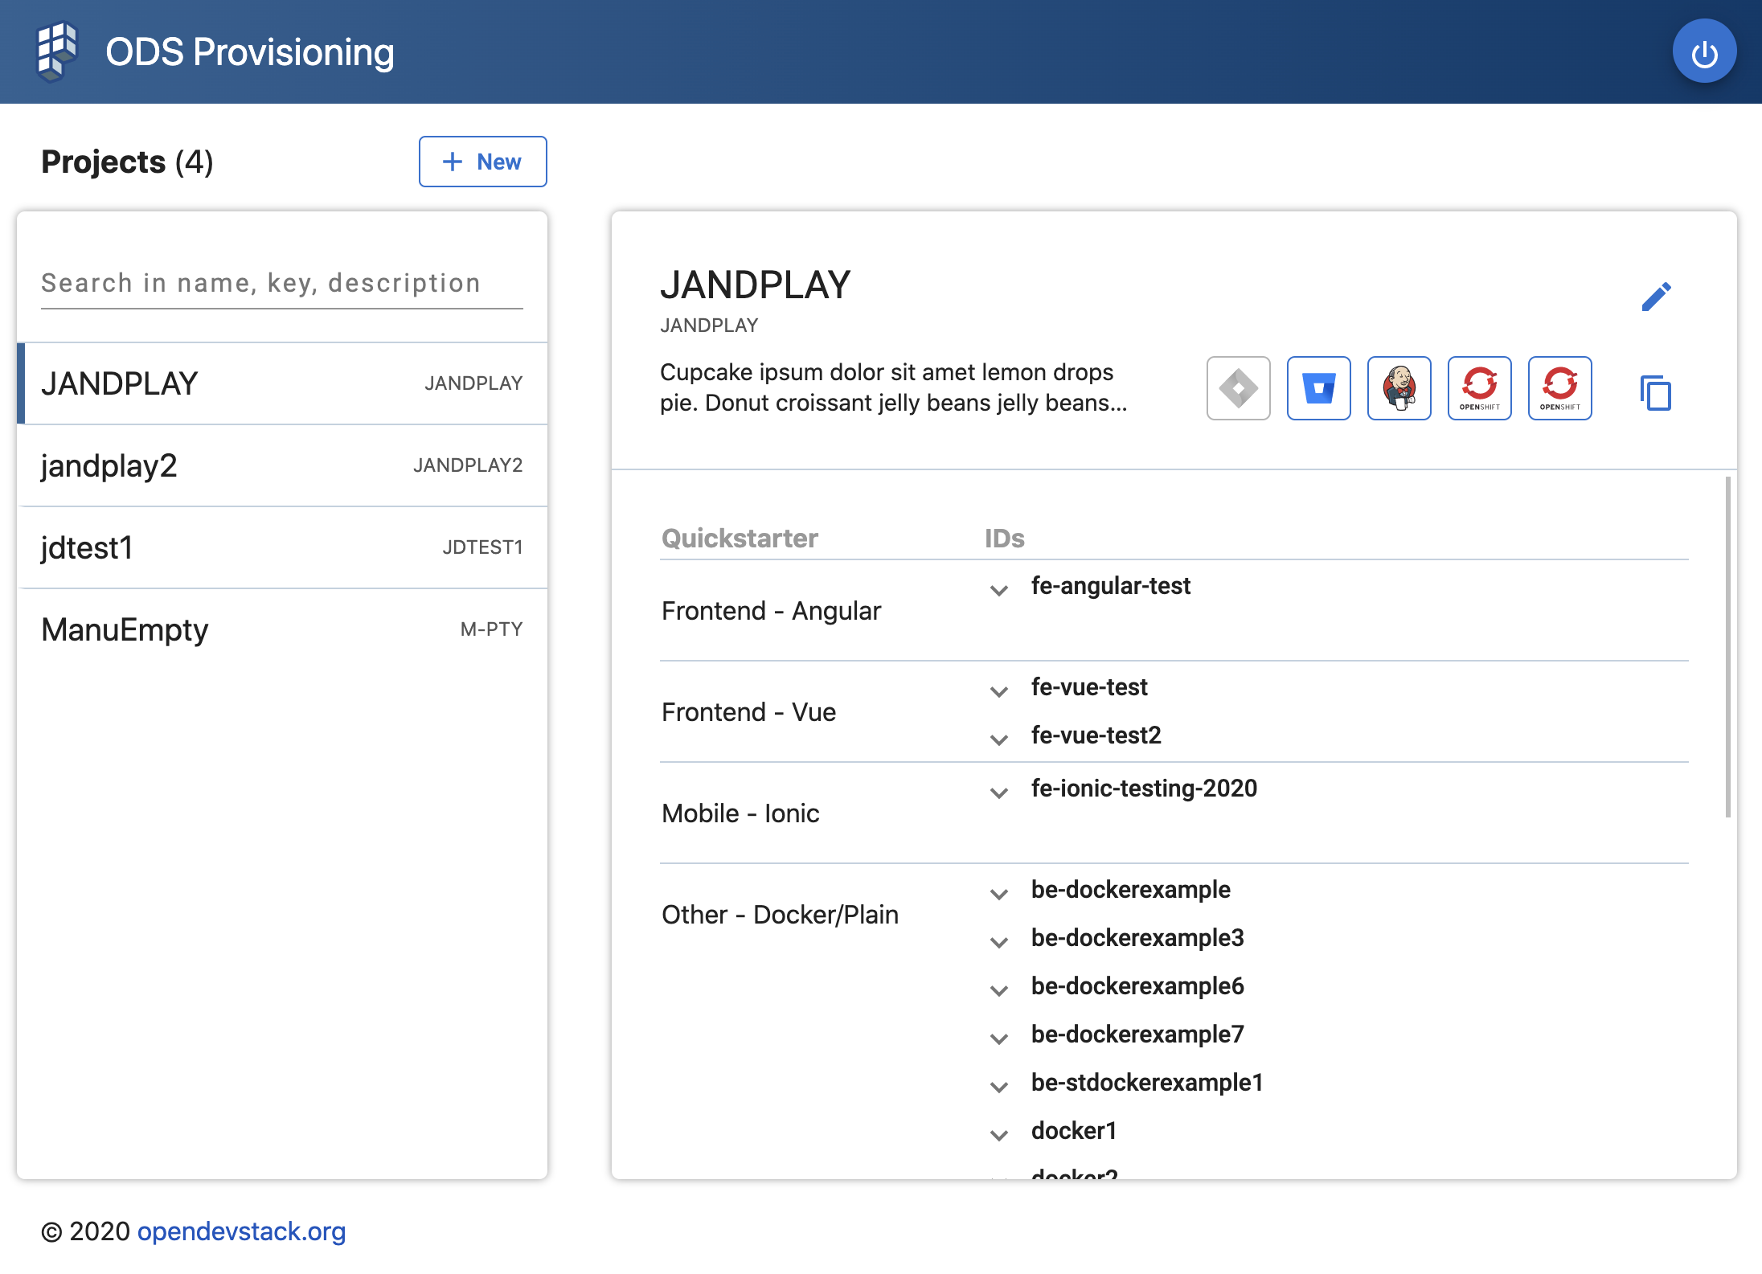Image resolution: width=1762 pixels, height=1274 pixels.
Task: Click the ODS Provisioning logo
Action: coord(56,51)
